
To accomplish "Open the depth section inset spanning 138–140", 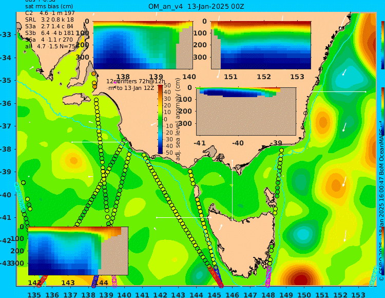I will pyautogui.click(x=143, y=45).
